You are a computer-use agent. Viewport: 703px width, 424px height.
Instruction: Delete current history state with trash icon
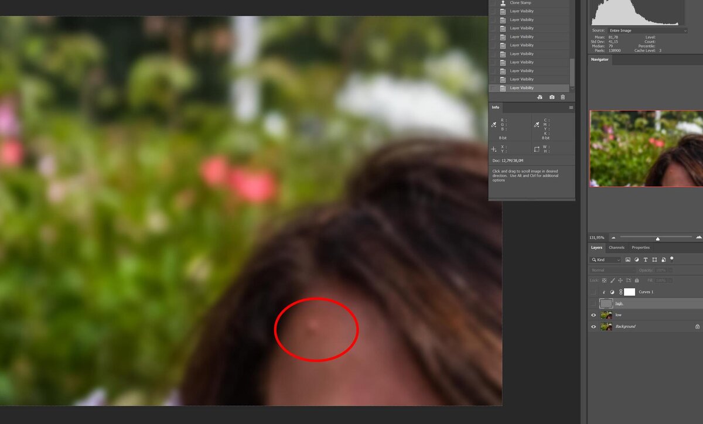point(563,97)
